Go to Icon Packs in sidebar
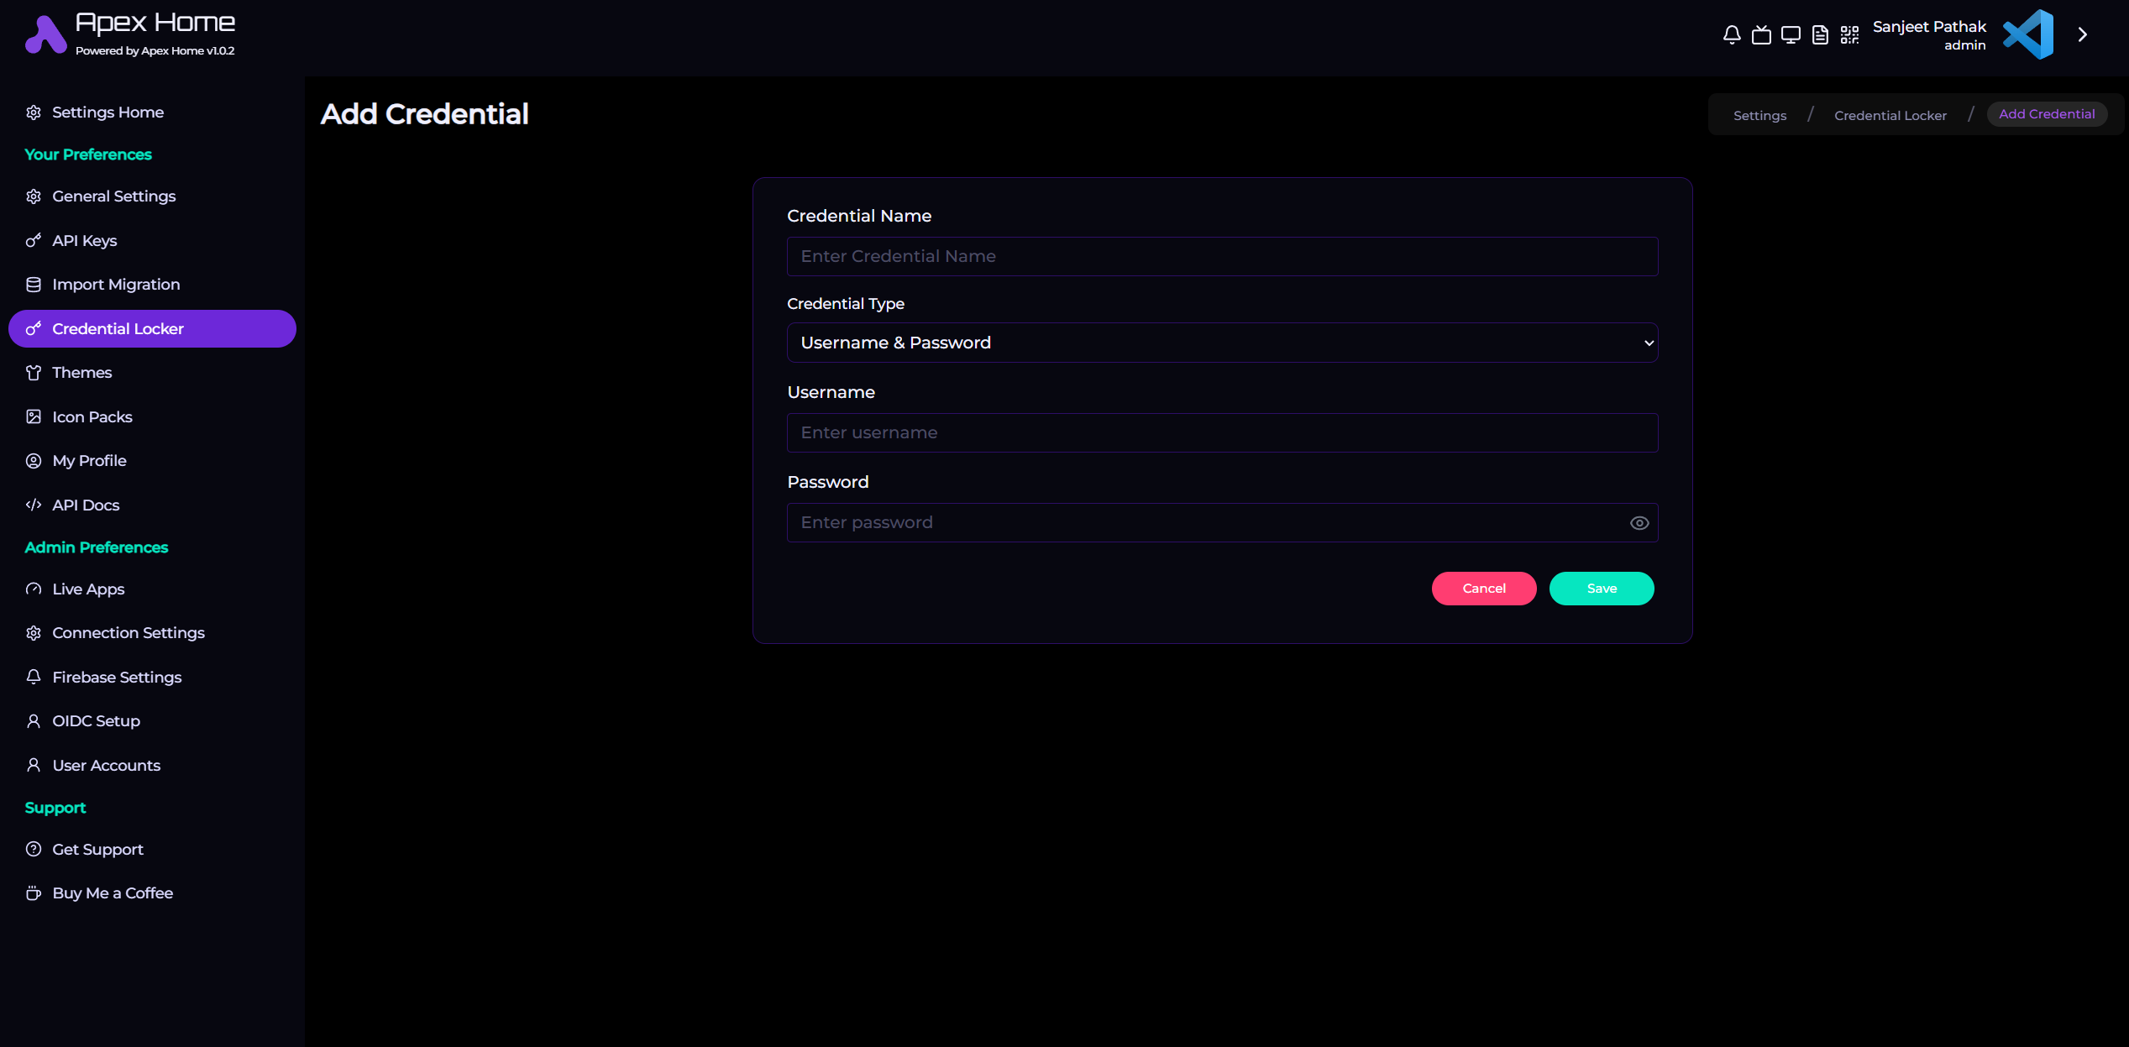The height and width of the screenshot is (1047, 2129). click(x=92, y=417)
